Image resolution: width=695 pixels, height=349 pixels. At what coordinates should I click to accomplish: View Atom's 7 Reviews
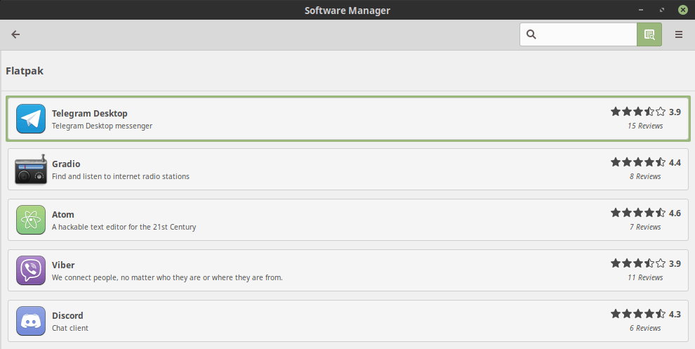(x=645, y=227)
